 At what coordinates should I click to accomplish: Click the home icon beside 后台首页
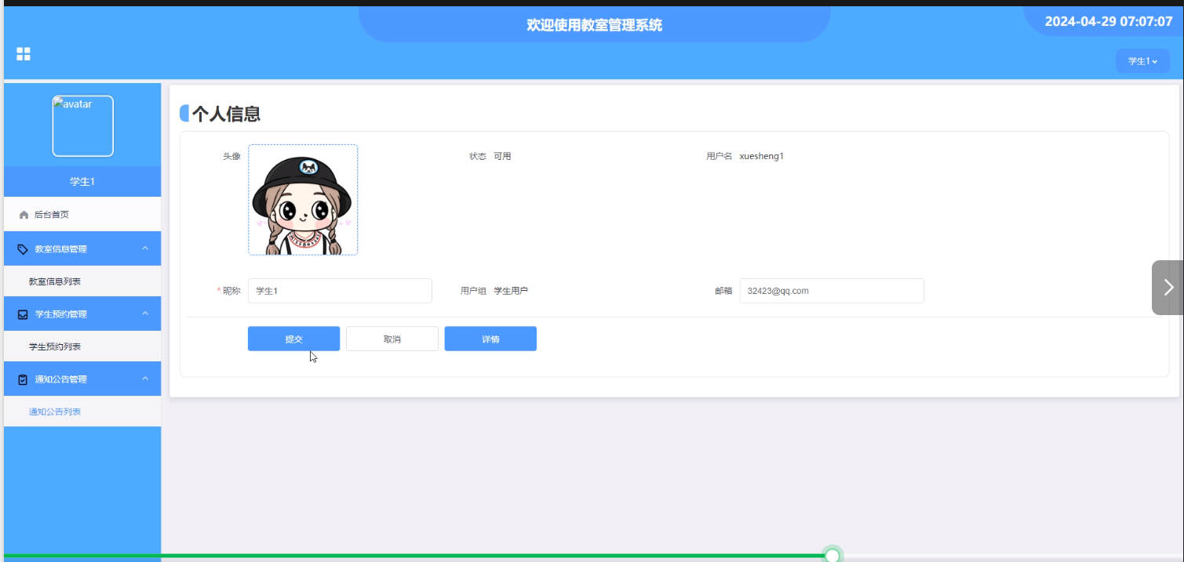click(24, 215)
